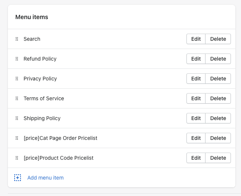The image size is (241, 196).
Task: Click the drag handle beside Search
Action: [17, 39]
